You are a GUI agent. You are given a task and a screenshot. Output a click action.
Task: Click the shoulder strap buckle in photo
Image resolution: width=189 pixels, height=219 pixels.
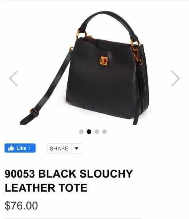click(34, 112)
